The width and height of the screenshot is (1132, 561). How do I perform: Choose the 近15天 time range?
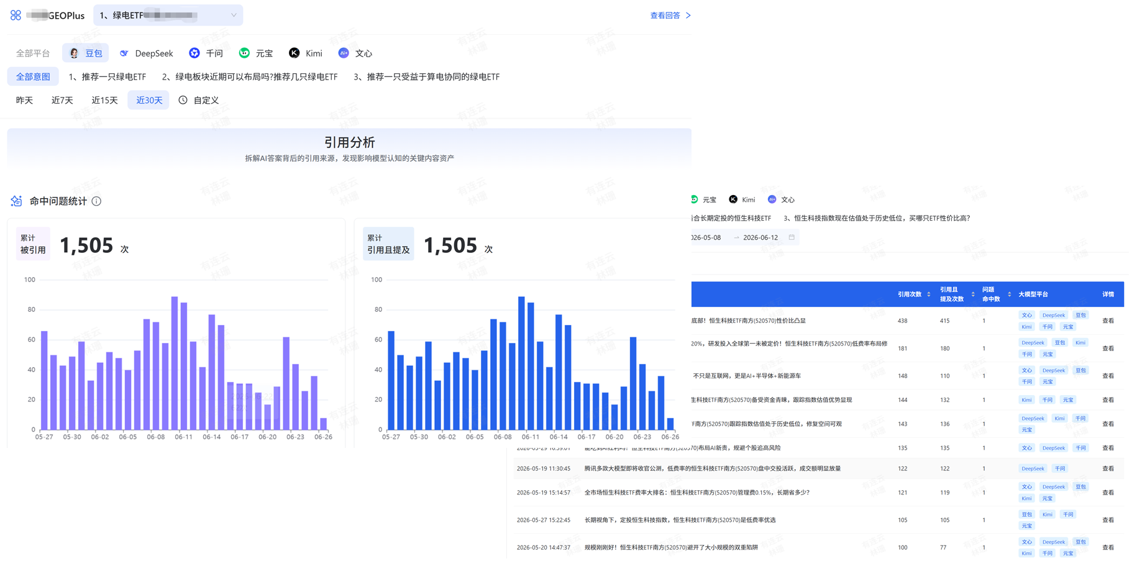(x=104, y=100)
